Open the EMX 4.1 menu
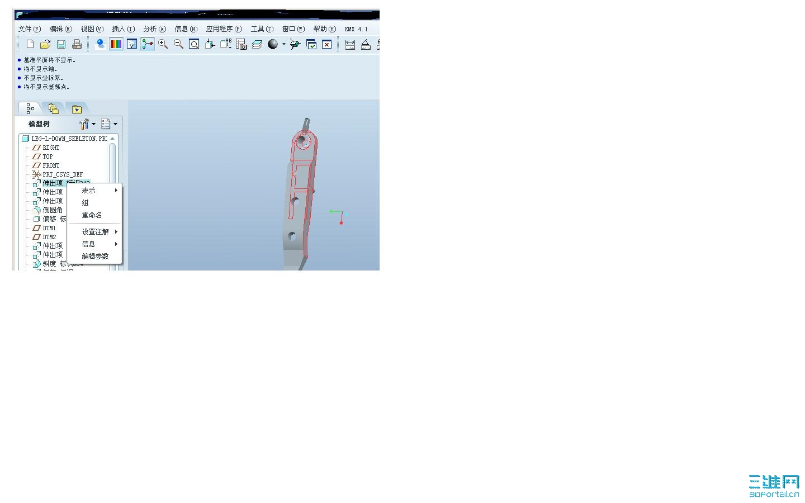 coord(356,29)
